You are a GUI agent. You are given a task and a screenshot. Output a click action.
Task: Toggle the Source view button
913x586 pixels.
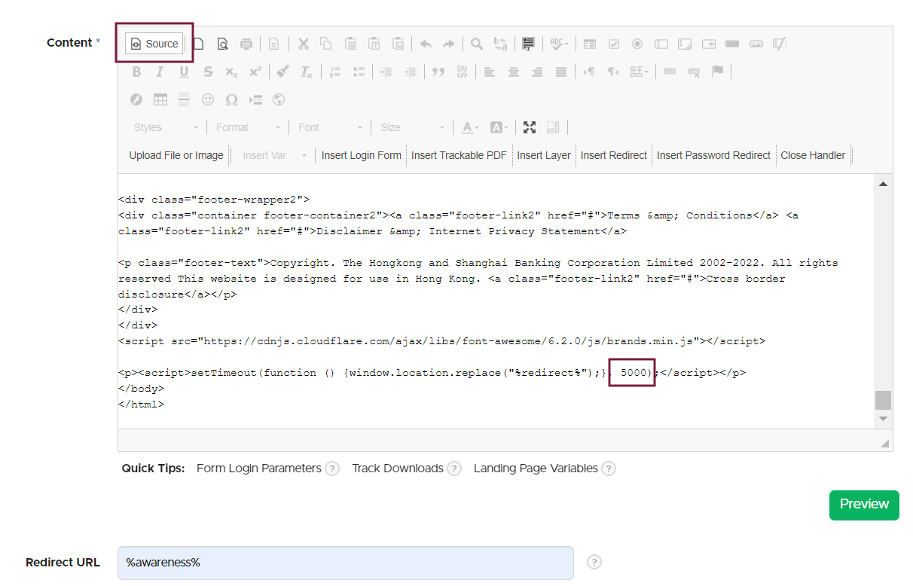pyautogui.click(x=154, y=44)
